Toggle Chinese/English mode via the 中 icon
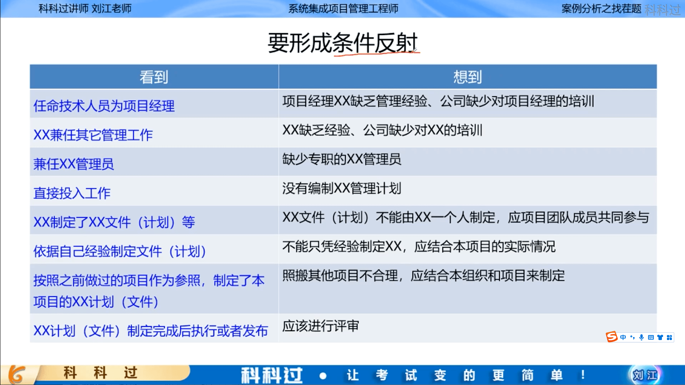Viewport: 685px width, 385px height. tap(623, 337)
